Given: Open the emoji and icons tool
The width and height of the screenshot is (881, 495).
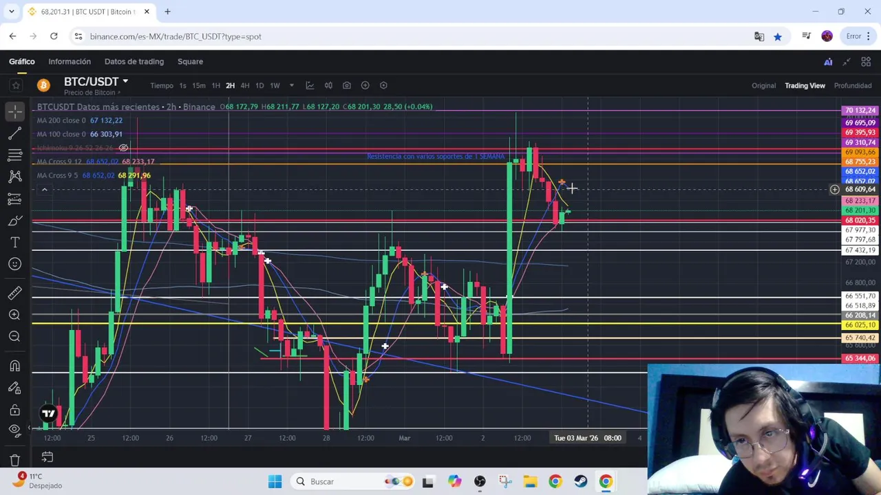Looking at the screenshot, I should [15, 264].
